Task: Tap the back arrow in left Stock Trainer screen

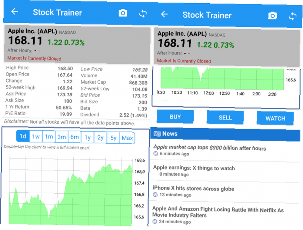Action: tap(15, 12)
